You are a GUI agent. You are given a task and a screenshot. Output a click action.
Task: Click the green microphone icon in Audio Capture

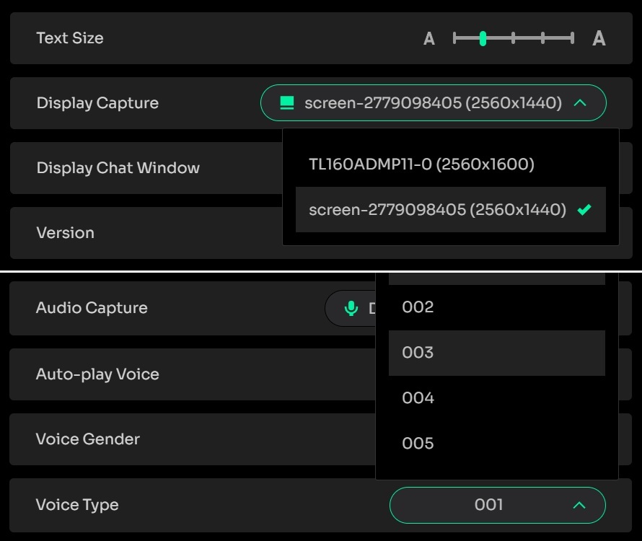[351, 308]
